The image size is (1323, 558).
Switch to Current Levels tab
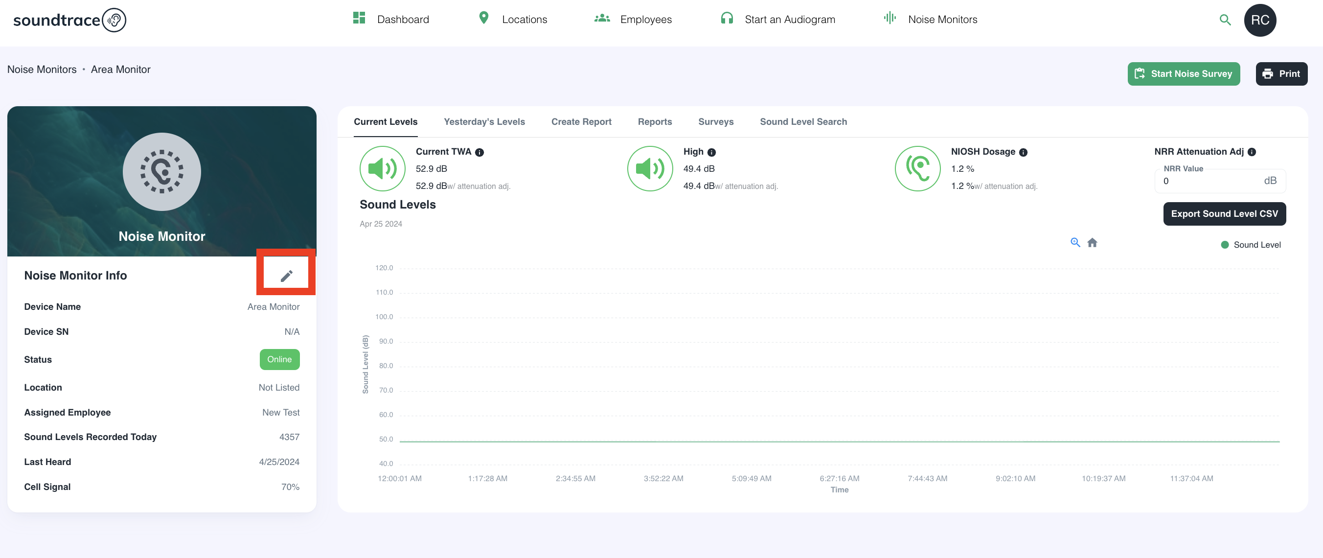(x=386, y=122)
